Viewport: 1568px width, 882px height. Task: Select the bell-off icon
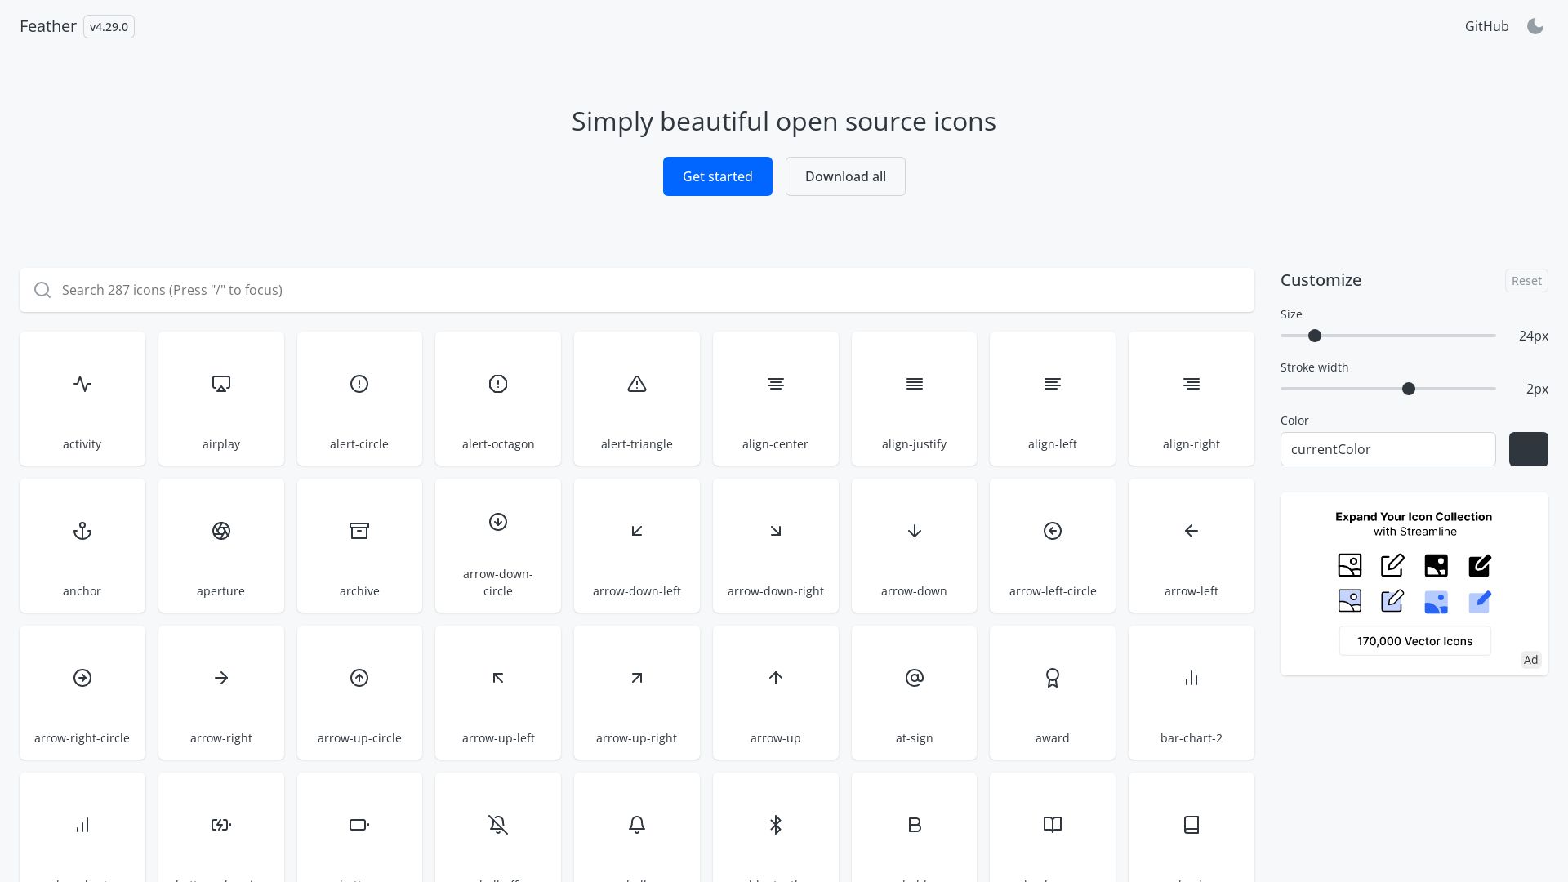pyautogui.click(x=497, y=825)
